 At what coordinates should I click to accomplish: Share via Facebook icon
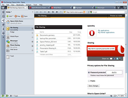114,59
